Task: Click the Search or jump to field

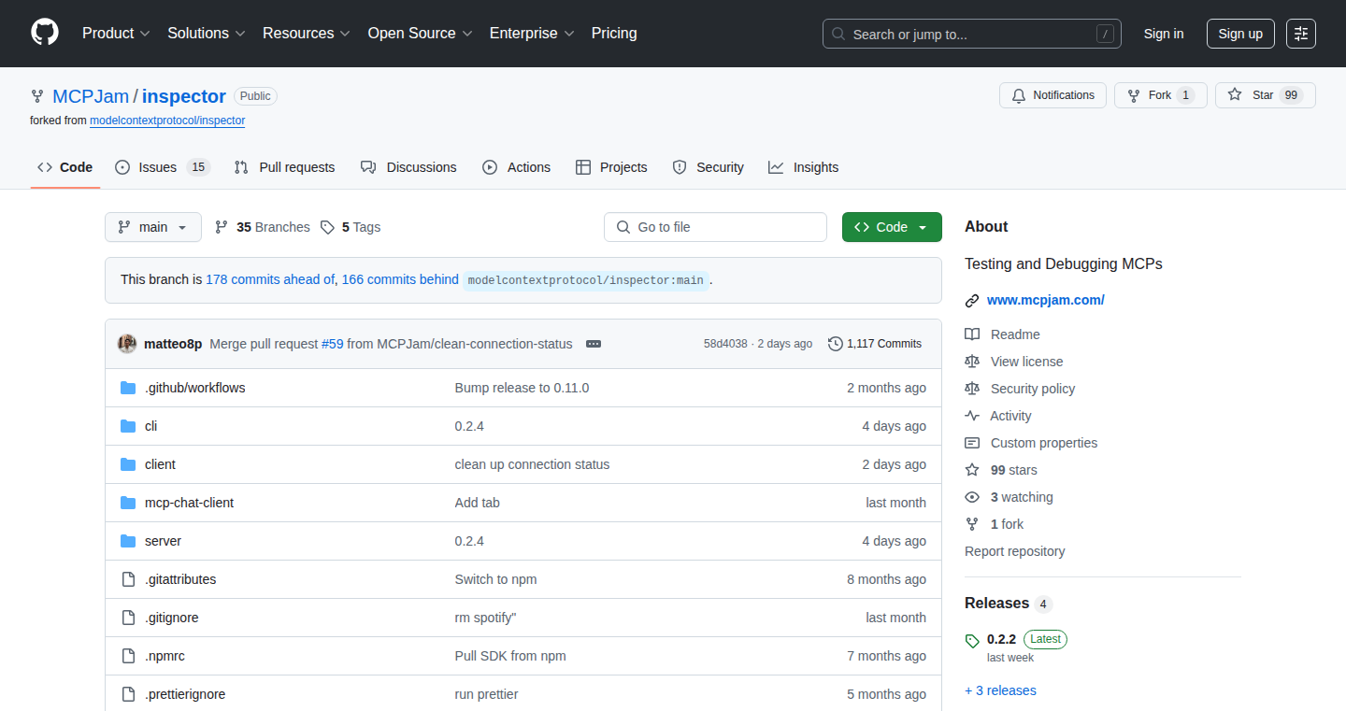Action: 972,34
